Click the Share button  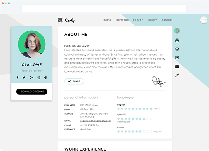coord(74,82)
